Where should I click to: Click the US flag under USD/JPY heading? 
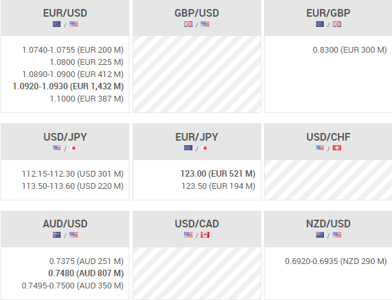tap(57, 148)
